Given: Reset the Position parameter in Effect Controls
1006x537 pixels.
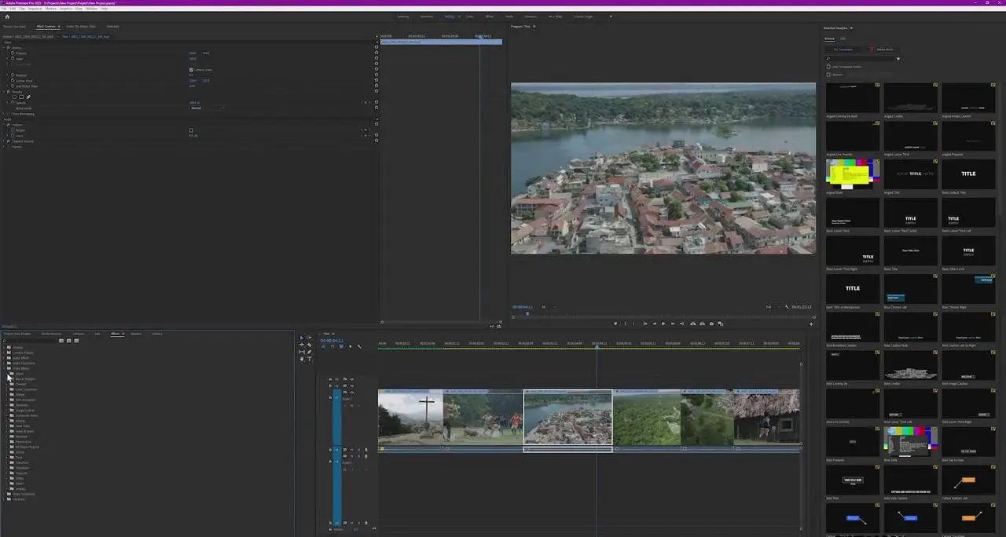Looking at the screenshot, I should 376,53.
